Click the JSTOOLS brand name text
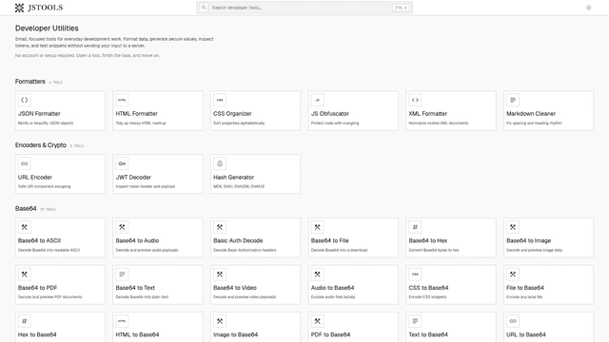Image resolution: width=609 pixels, height=342 pixels. coord(45,8)
